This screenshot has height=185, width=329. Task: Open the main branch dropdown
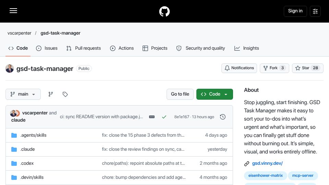[23, 94]
